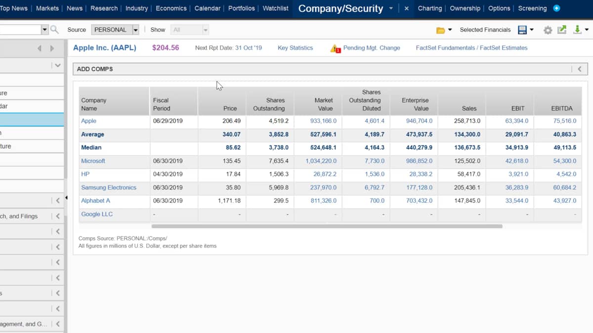Open the Charting tab

coord(430,8)
